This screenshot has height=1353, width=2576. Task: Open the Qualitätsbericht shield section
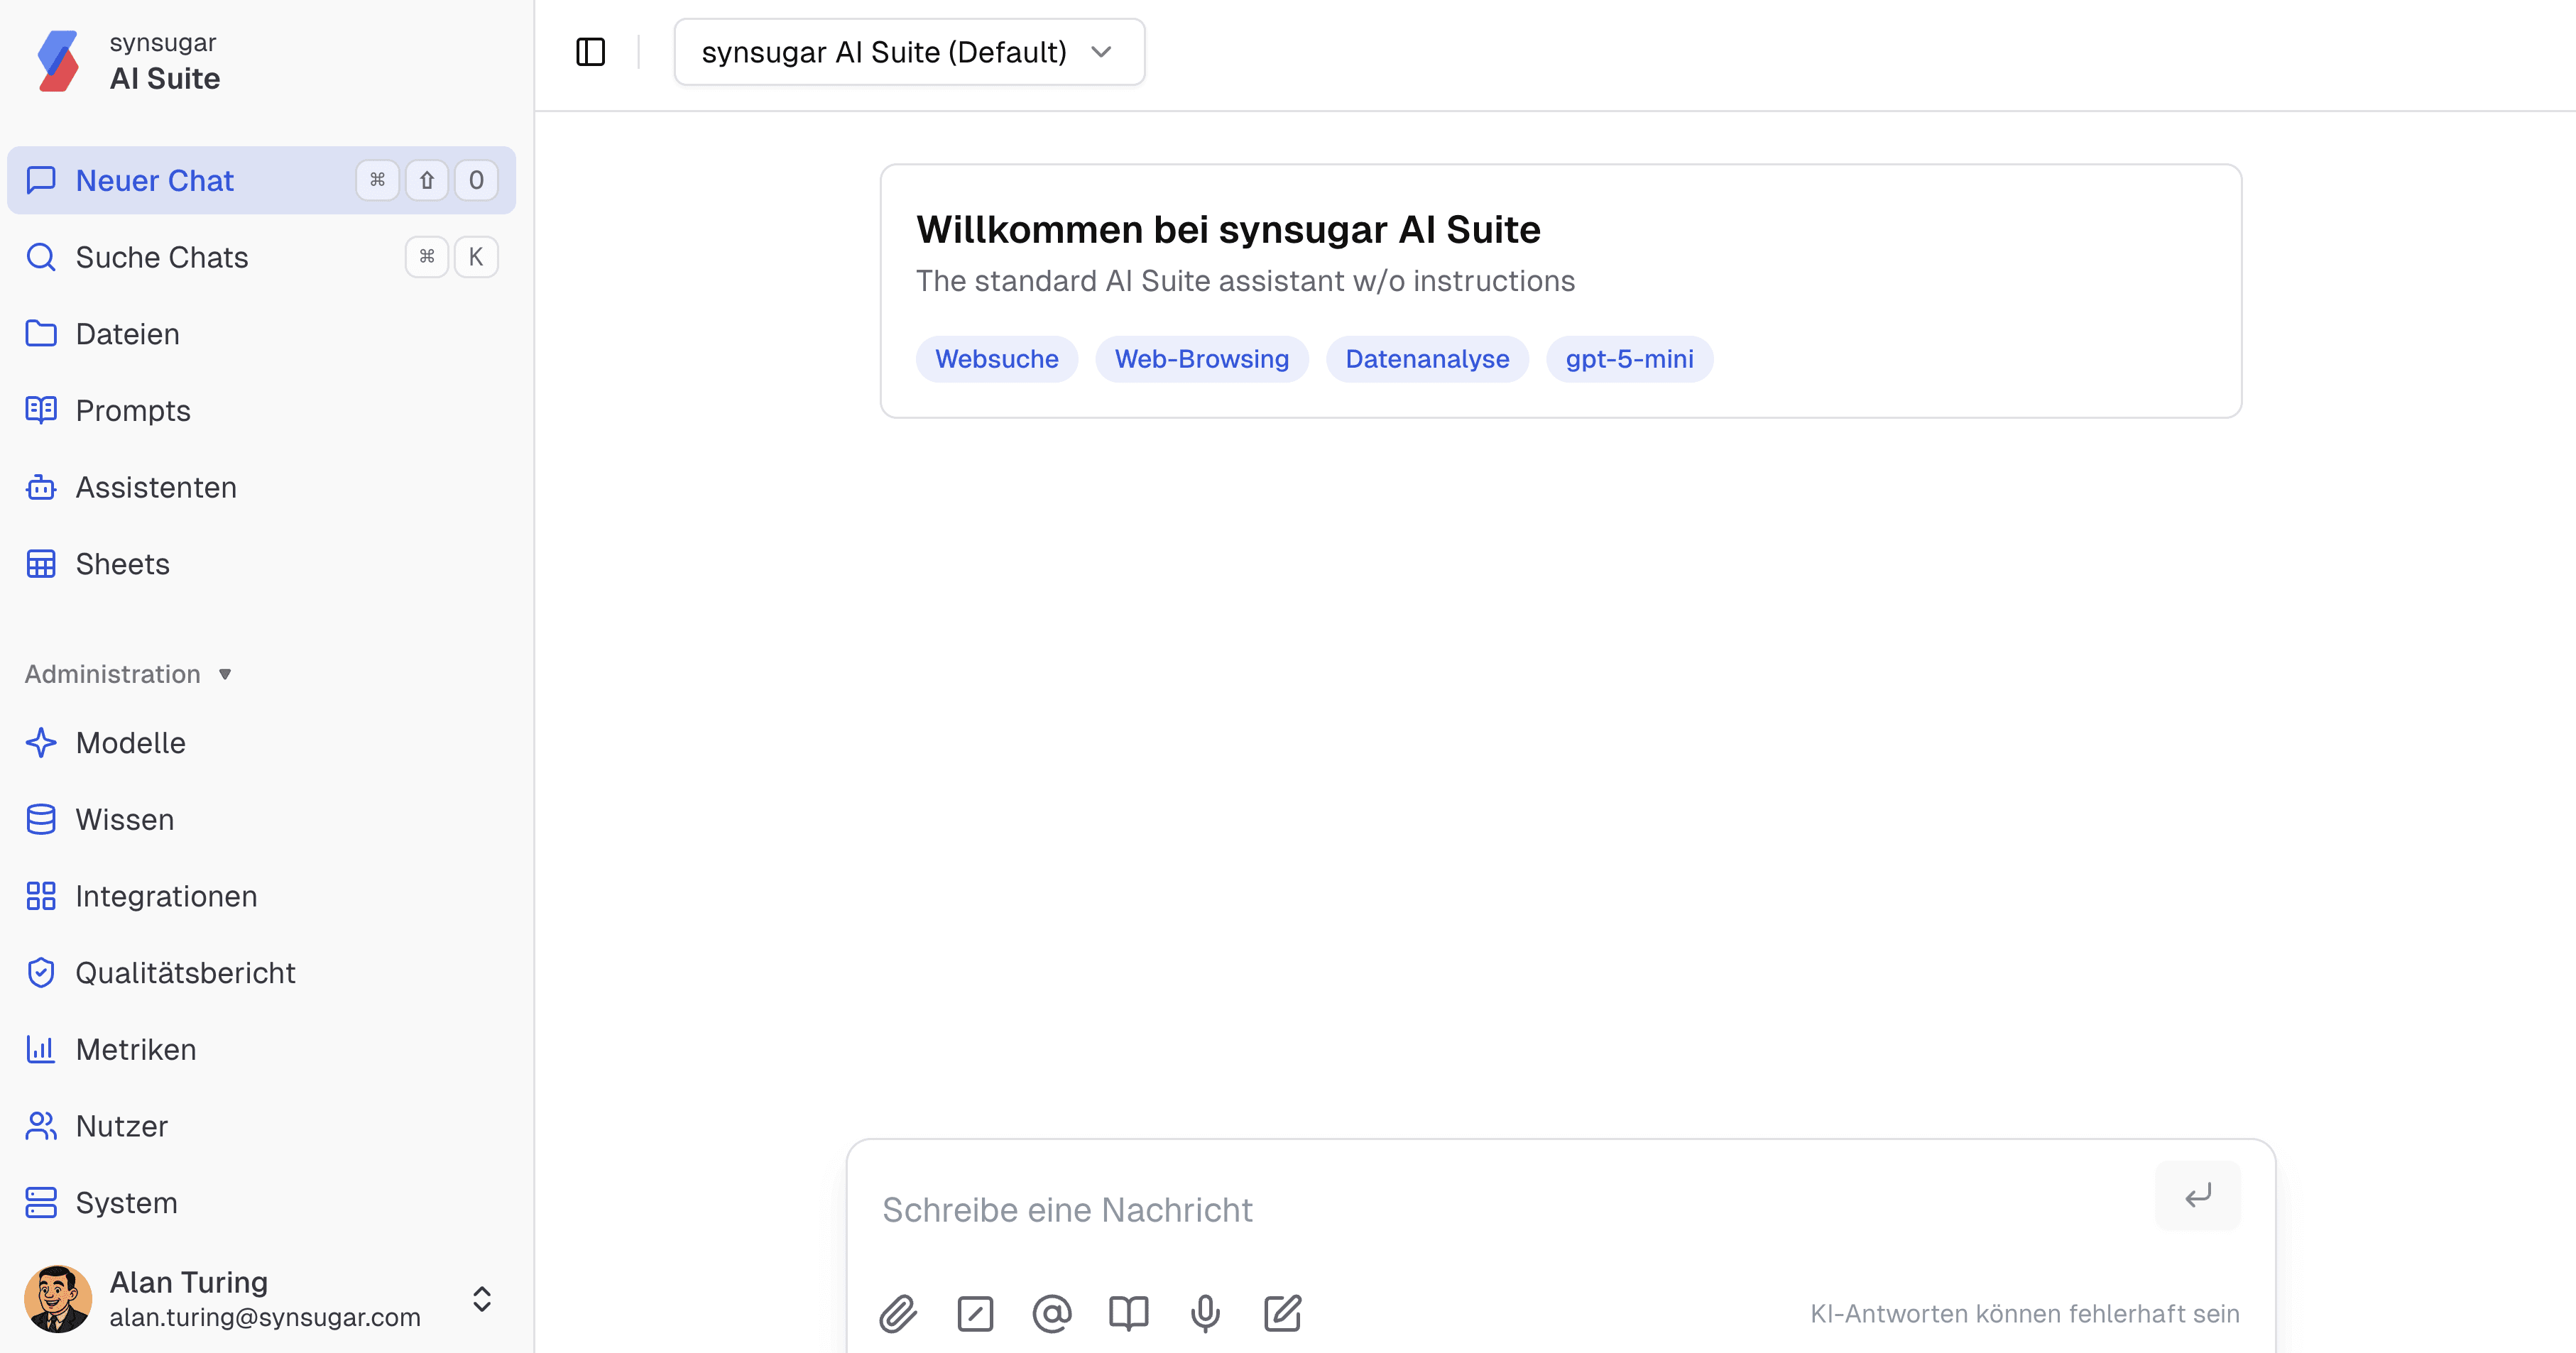tap(185, 972)
